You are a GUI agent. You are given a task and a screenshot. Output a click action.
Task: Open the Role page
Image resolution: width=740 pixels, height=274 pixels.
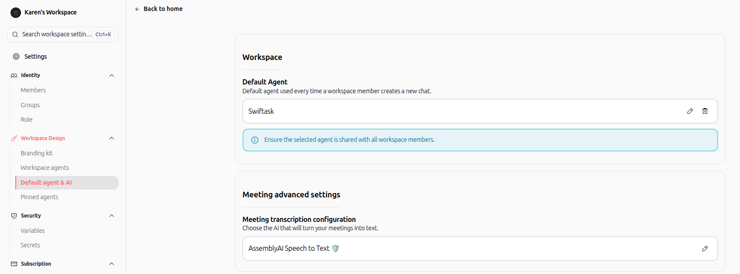(x=27, y=119)
